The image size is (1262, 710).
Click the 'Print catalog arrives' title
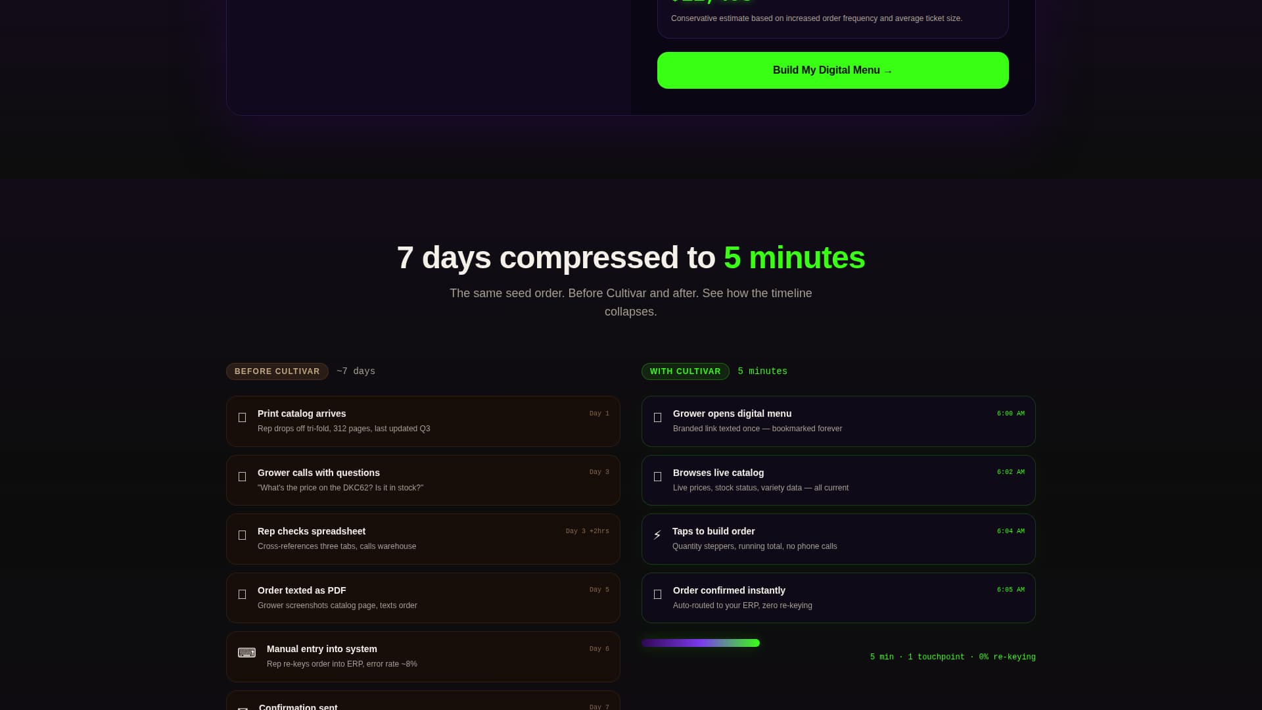click(302, 414)
